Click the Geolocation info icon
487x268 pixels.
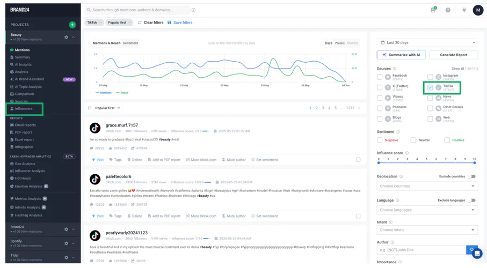tap(401, 176)
